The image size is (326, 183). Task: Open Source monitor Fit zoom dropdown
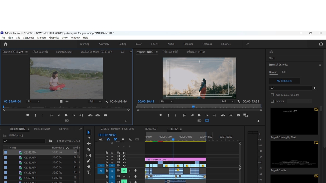tap(33, 101)
